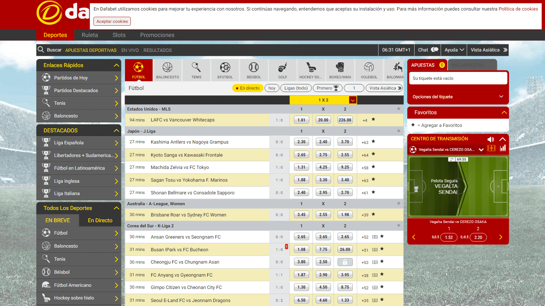Select the Golf sport icon
545x306 pixels.
282,70
